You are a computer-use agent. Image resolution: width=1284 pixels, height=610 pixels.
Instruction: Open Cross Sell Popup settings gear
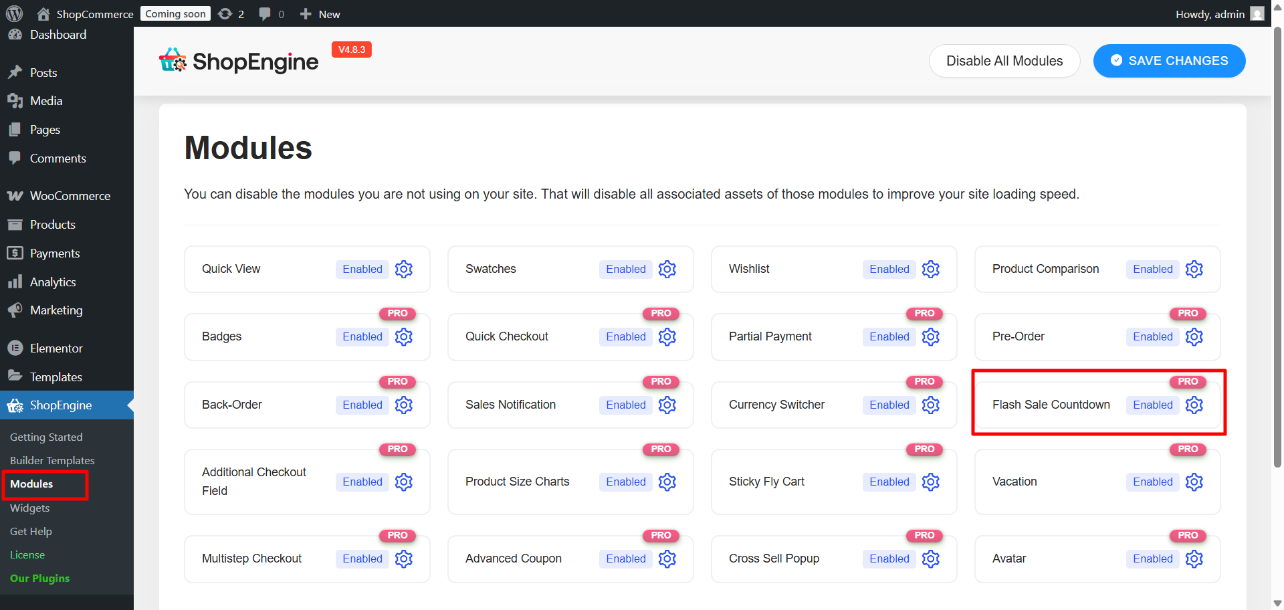tap(931, 558)
